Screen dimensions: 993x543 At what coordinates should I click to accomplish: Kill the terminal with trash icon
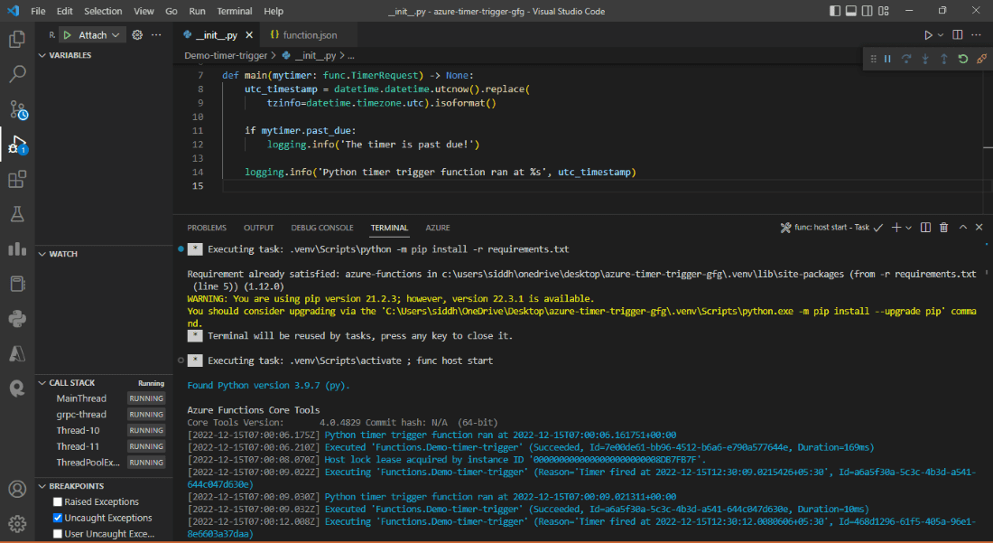[943, 228]
